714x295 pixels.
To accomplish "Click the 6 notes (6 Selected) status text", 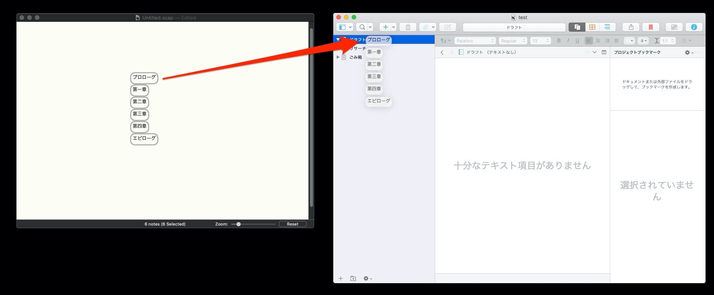I will point(165,224).
